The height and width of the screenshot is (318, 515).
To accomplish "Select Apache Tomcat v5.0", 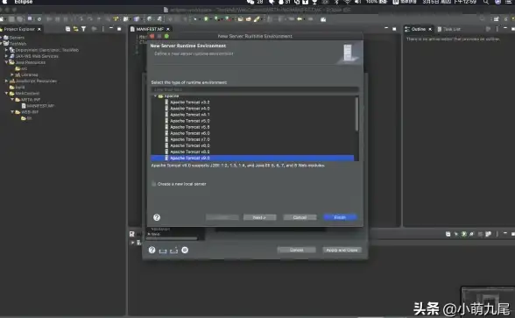I will pos(189,121).
